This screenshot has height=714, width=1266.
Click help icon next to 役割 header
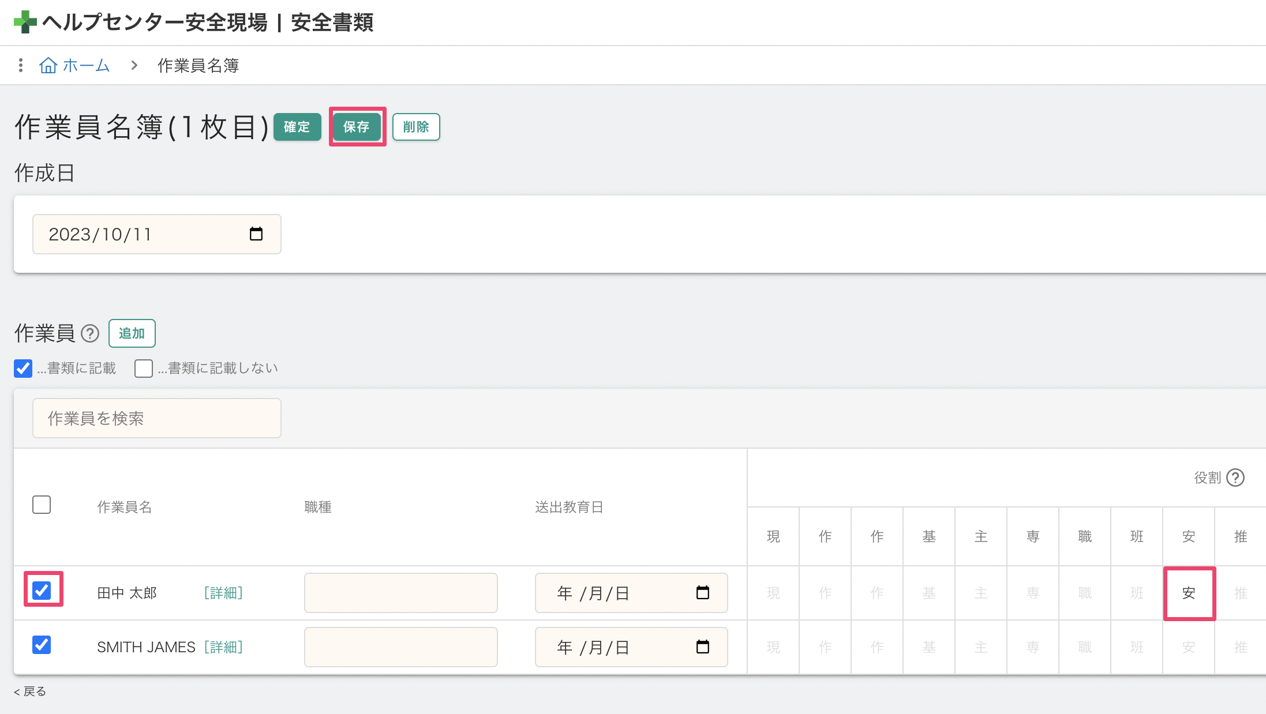[x=1235, y=478]
